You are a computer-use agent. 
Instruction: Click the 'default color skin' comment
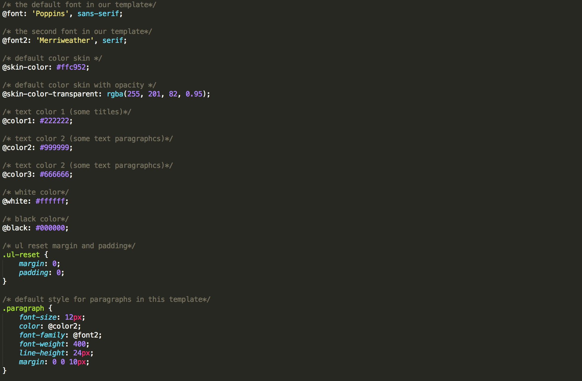(52, 58)
